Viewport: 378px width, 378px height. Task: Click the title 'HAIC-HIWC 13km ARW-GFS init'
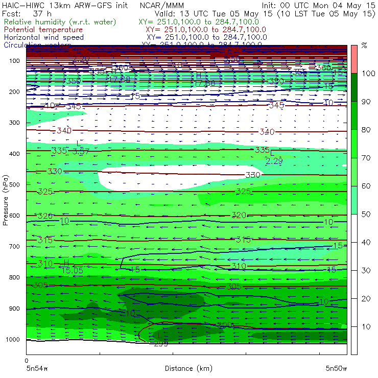(x=65, y=5)
